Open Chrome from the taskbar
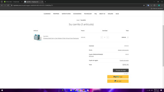 tap(79, 90)
